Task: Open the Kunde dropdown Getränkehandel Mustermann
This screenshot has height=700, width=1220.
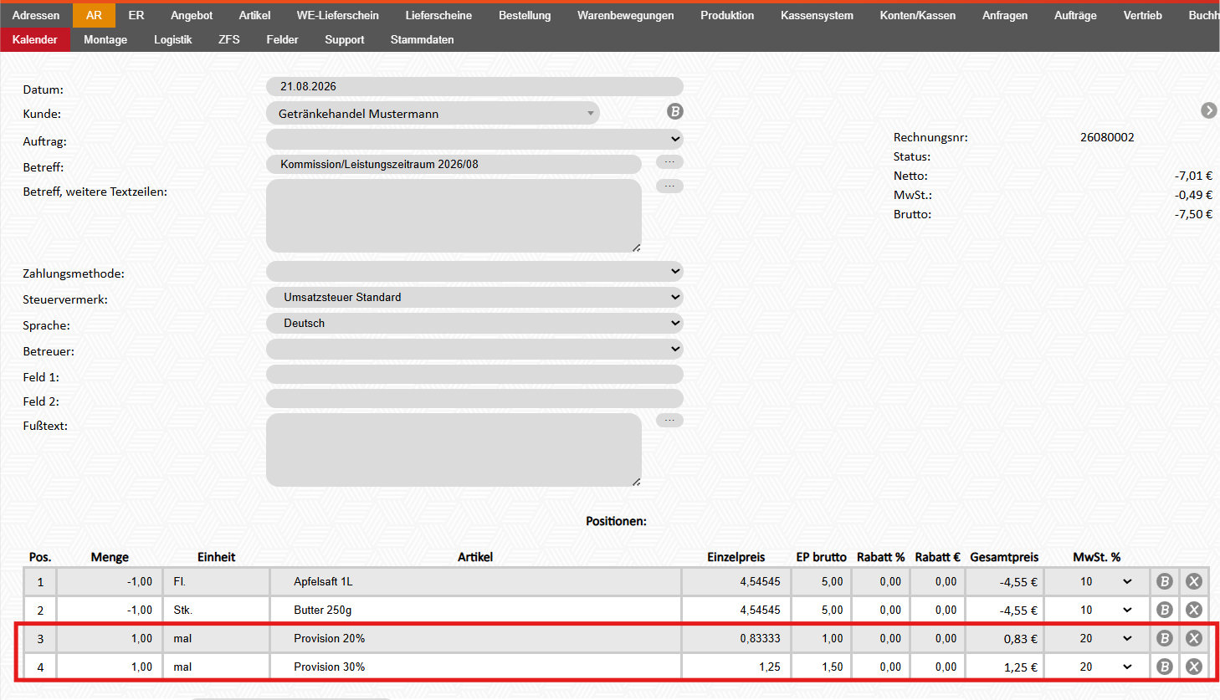Action: click(x=433, y=114)
